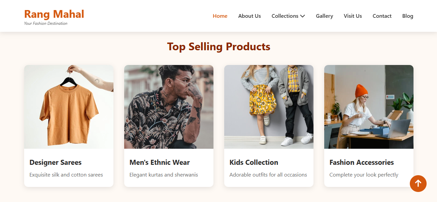The height and width of the screenshot is (202, 437).
Task: Go to the About Us page
Action: coord(249,16)
